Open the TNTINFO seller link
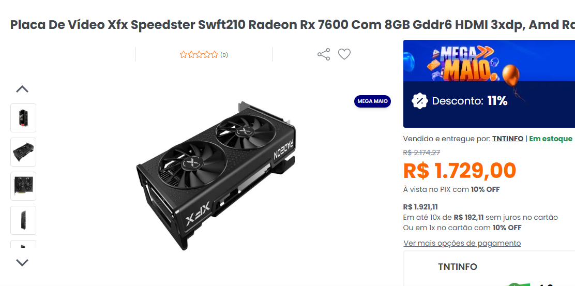The height and width of the screenshot is (286, 575). [x=508, y=139]
